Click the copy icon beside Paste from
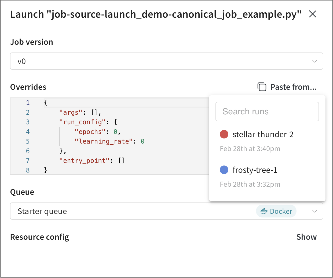The height and width of the screenshot is (278, 333). pyautogui.click(x=262, y=87)
